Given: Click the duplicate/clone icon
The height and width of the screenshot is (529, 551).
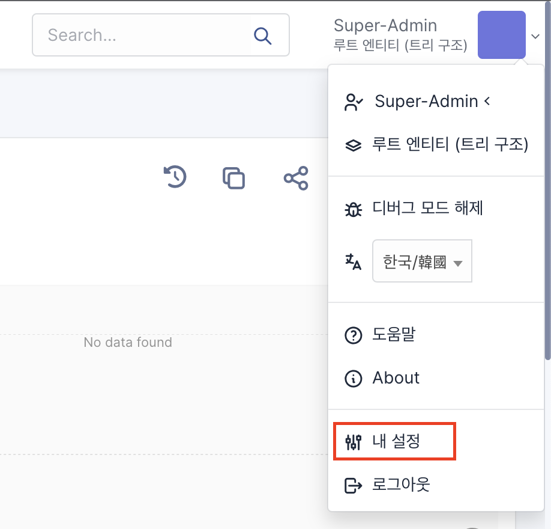Looking at the screenshot, I should pos(233,178).
